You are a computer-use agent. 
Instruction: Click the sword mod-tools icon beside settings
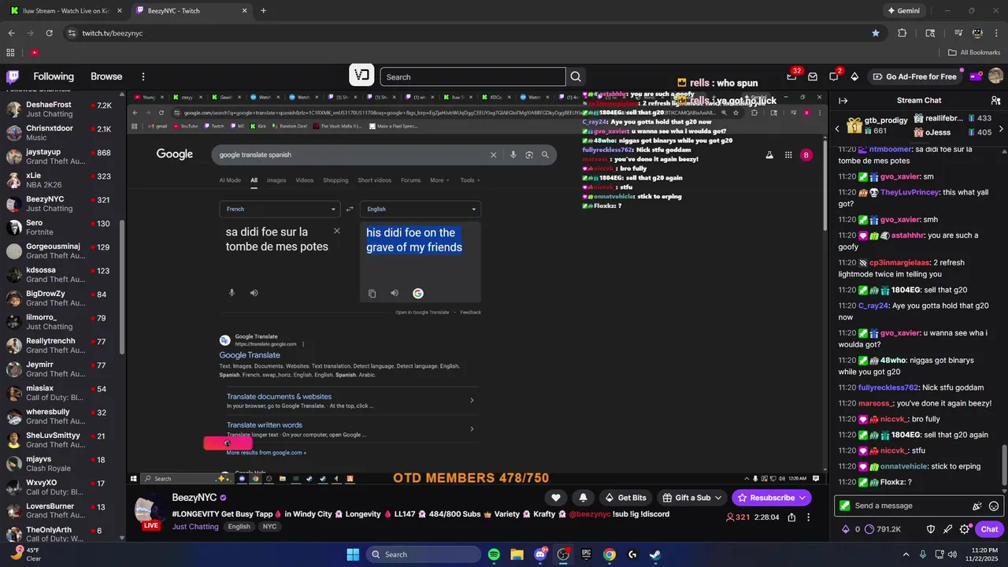947,529
